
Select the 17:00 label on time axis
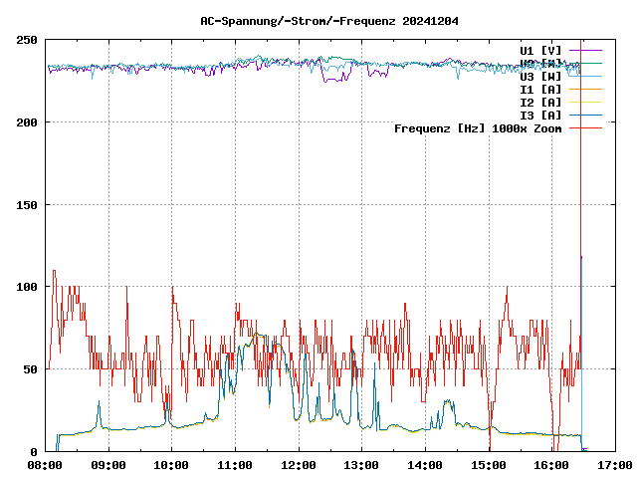click(x=614, y=465)
